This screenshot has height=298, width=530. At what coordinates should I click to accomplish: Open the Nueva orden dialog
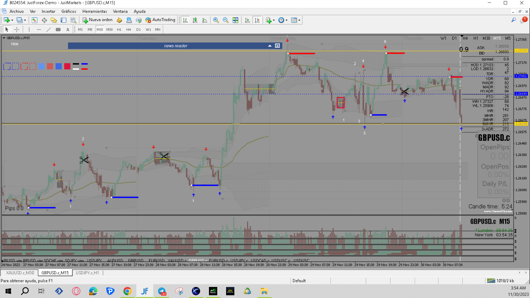pos(98,20)
